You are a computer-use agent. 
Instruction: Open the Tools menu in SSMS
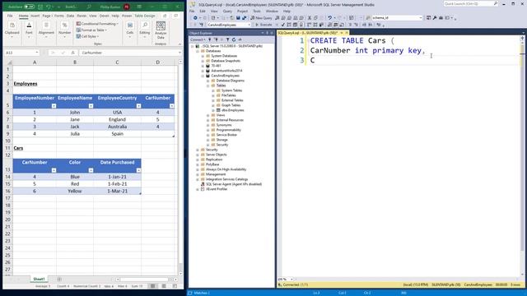[257, 11]
